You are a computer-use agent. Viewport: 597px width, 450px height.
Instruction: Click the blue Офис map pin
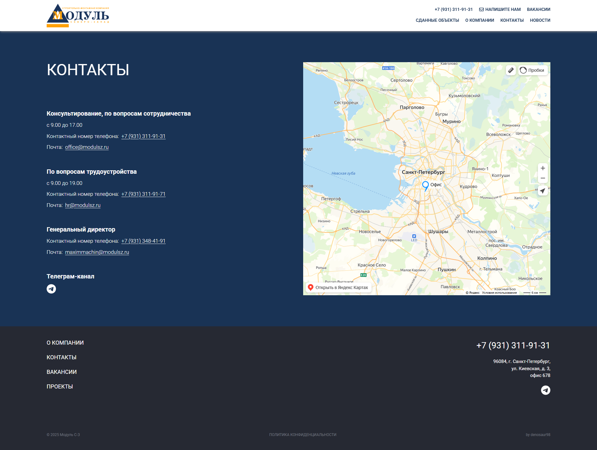point(425,186)
